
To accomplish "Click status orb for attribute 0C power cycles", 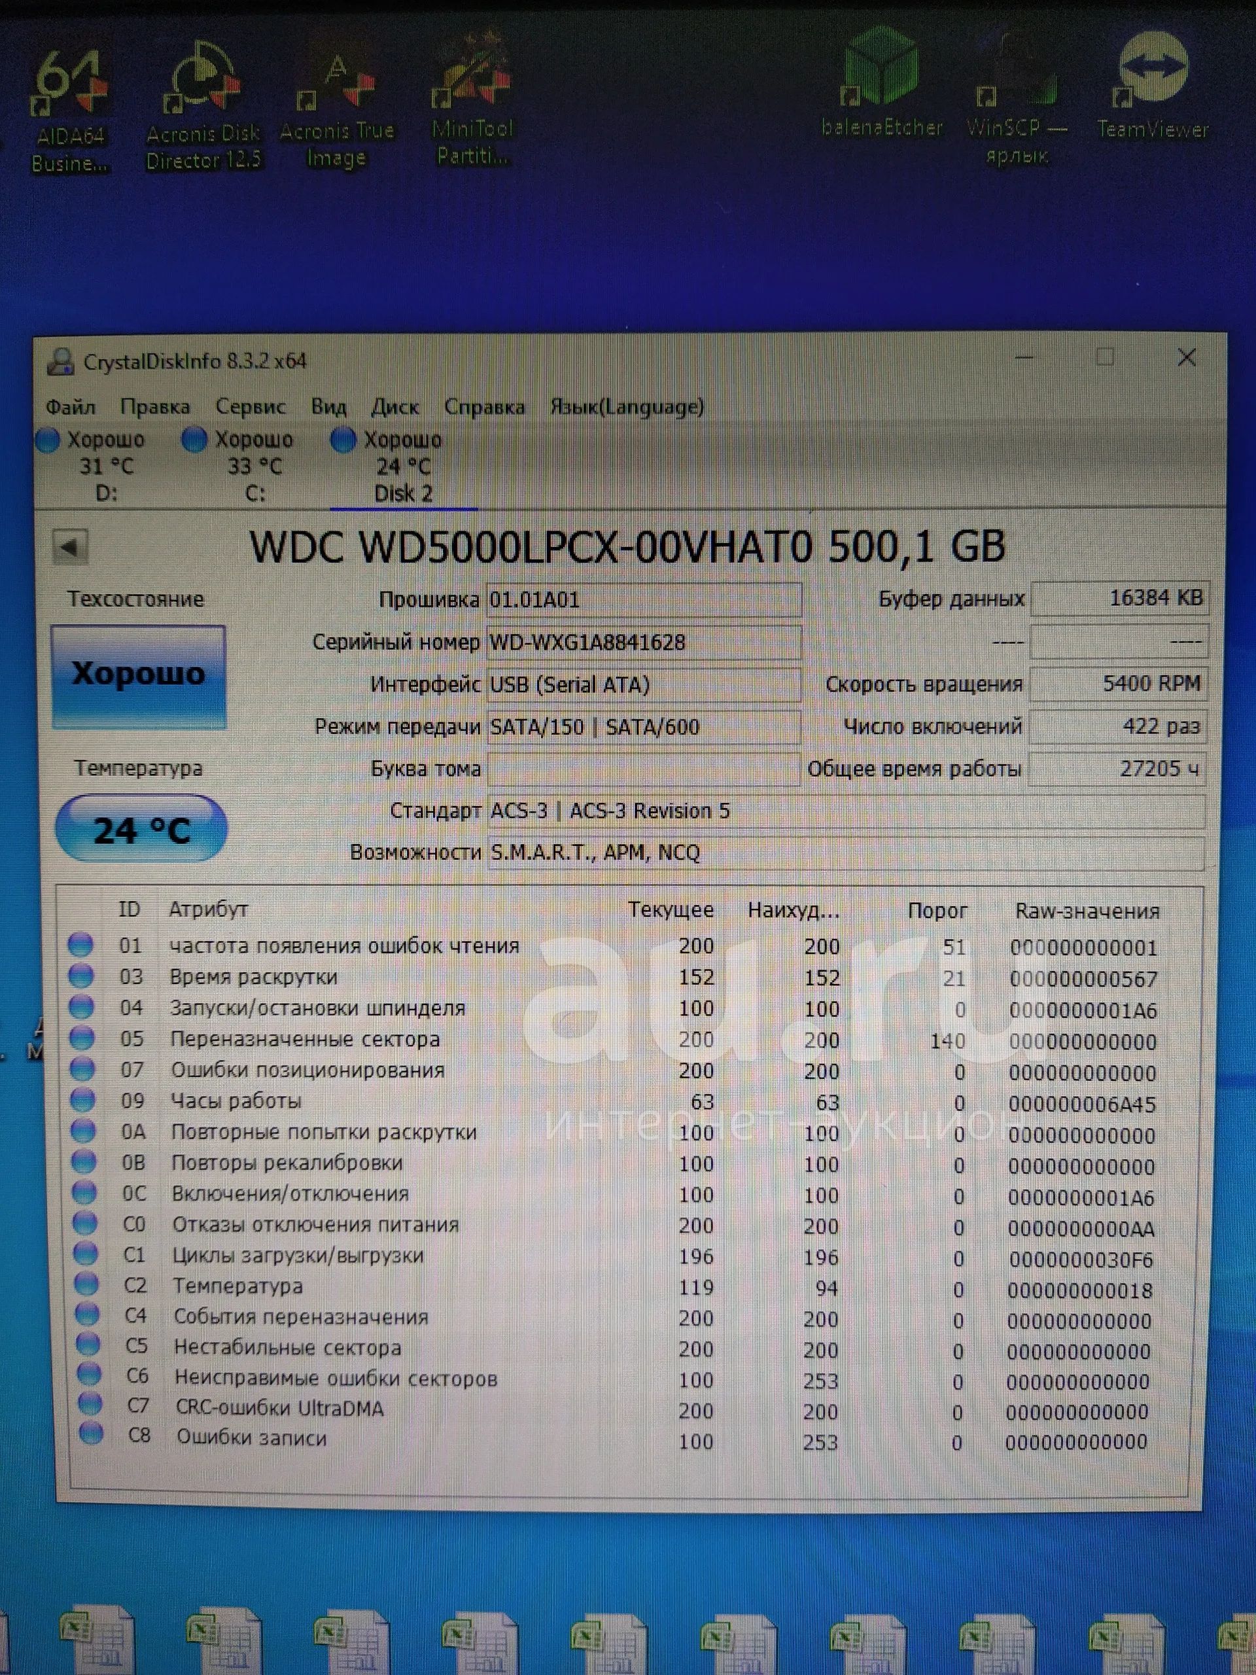I will (x=84, y=1193).
